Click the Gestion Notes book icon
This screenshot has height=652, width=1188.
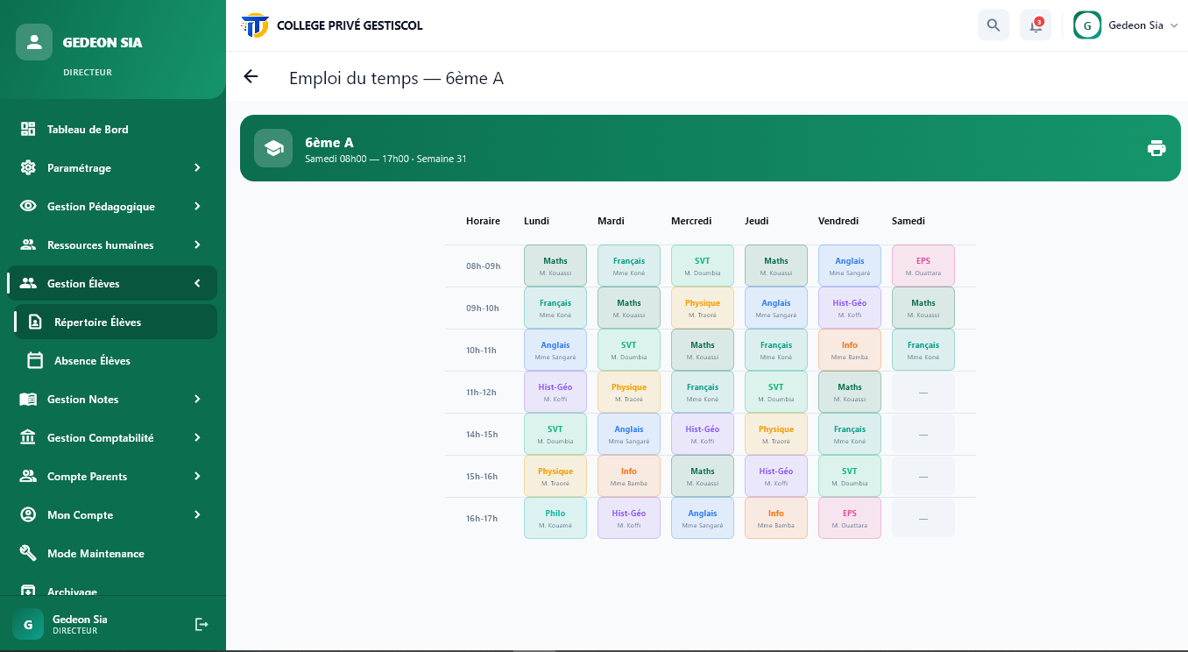coord(28,399)
